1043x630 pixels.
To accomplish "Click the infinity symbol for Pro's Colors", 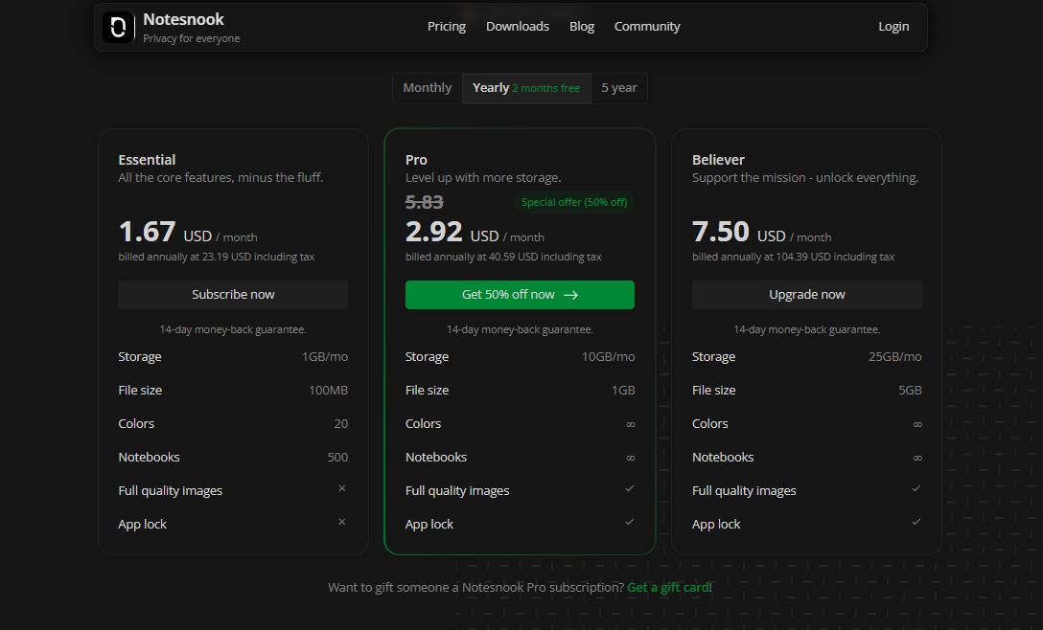I will point(630,422).
